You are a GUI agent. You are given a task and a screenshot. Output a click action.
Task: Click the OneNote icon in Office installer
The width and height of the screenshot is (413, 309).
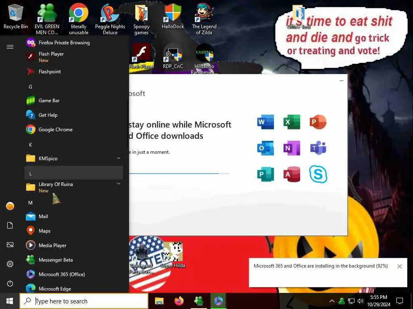(292, 148)
